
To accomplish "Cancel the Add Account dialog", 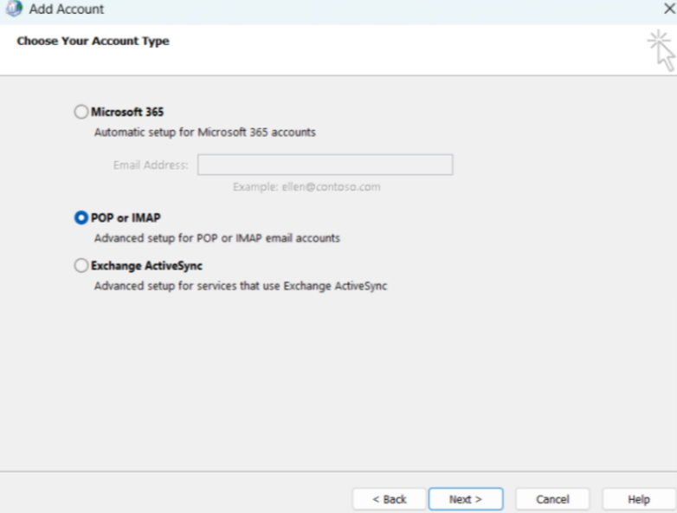I will pos(552,499).
